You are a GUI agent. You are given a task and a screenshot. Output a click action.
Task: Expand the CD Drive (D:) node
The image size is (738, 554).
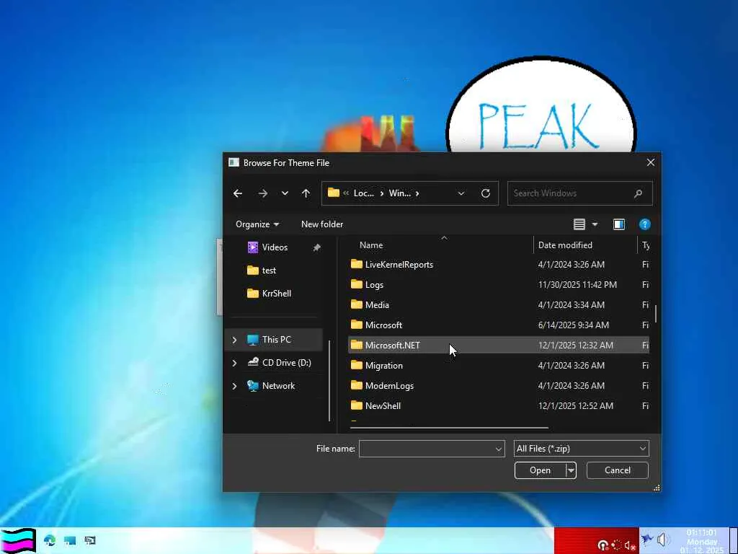click(234, 363)
